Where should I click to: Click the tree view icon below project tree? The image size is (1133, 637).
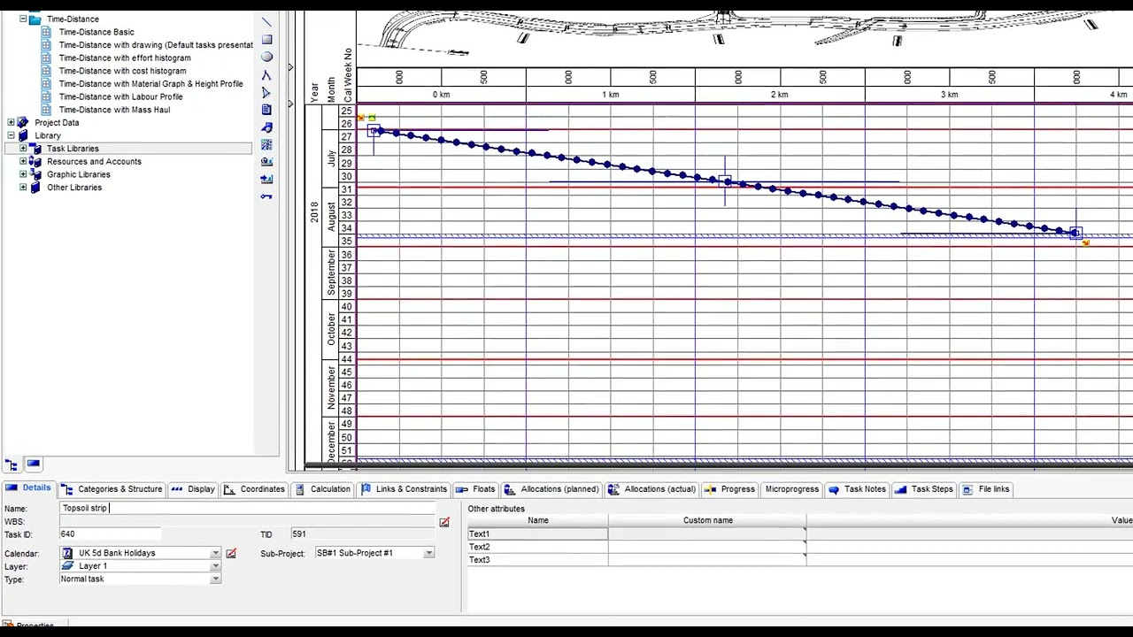12,464
